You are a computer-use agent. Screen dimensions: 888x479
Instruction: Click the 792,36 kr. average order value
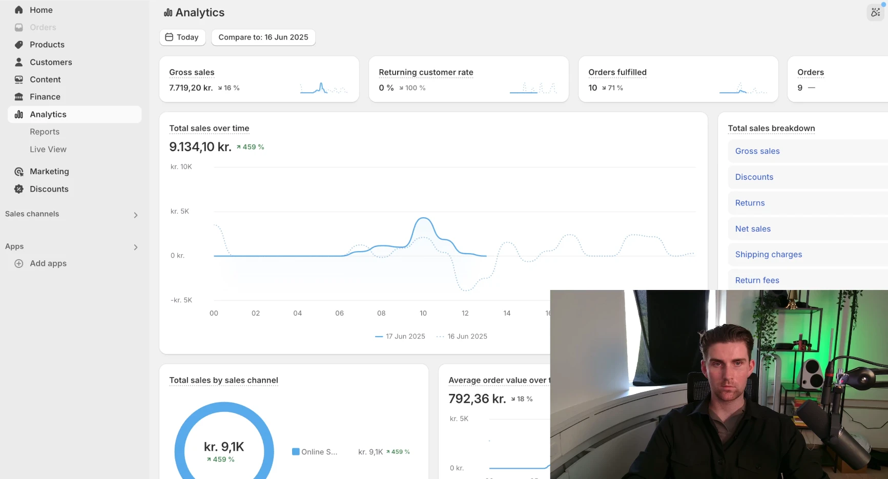point(477,399)
